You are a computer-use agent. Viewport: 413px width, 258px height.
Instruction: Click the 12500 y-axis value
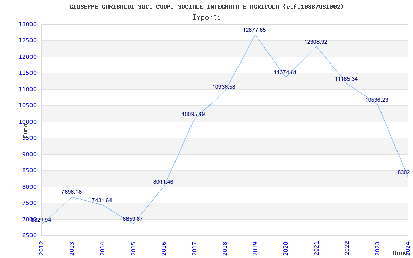coord(27,41)
